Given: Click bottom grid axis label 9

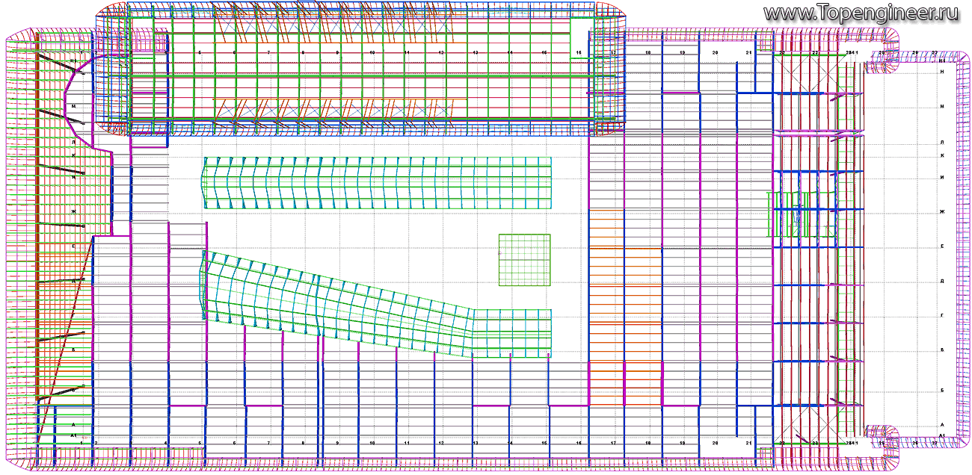Looking at the screenshot, I should coord(338,443).
